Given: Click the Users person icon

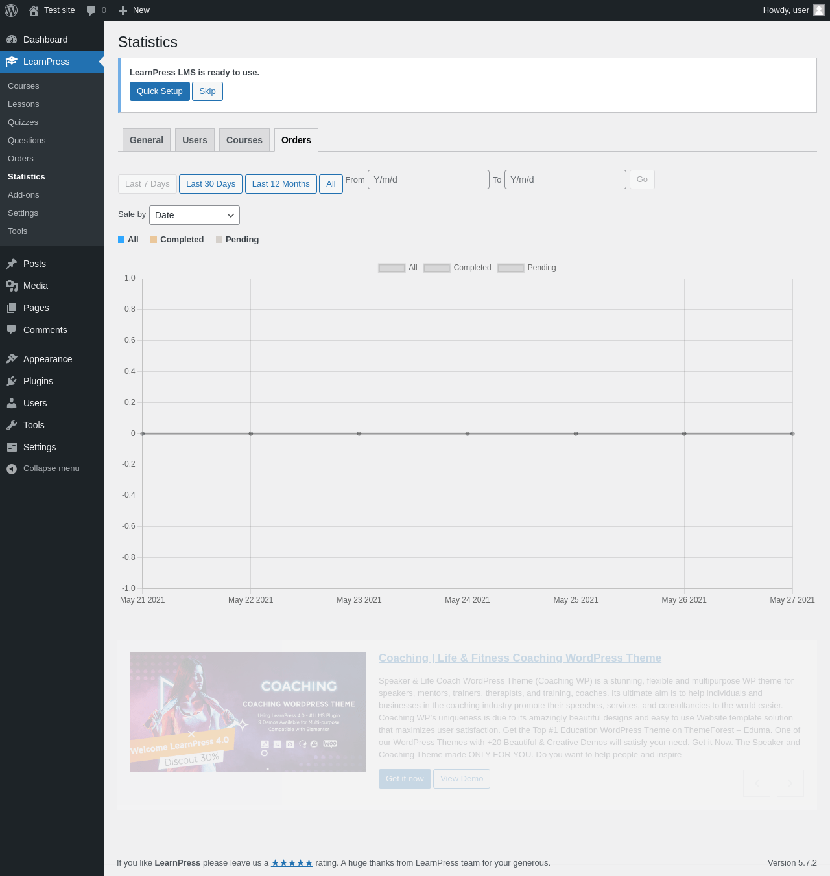Looking at the screenshot, I should point(12,403).
